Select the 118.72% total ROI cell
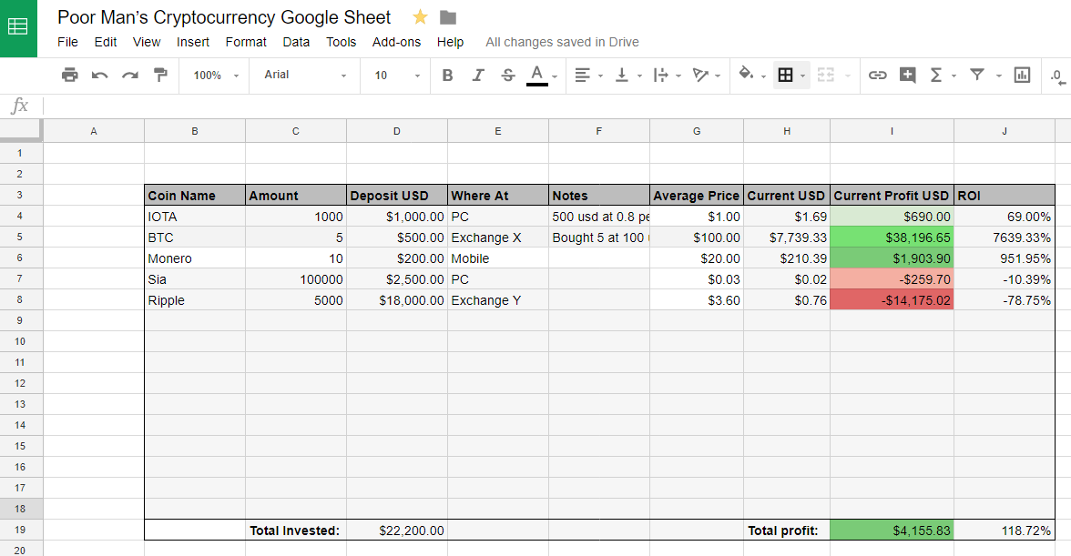 (x=1004, y=531)
